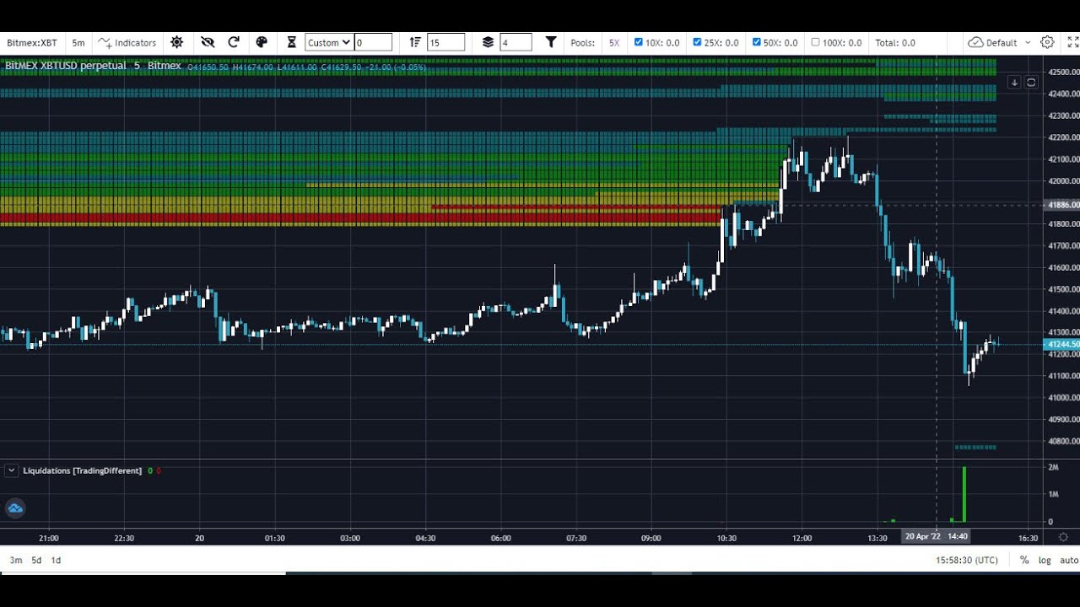This screenshot has height=607, width=1080.
Task: Click the tall green liquidation bar
Action: pos(964,494)
